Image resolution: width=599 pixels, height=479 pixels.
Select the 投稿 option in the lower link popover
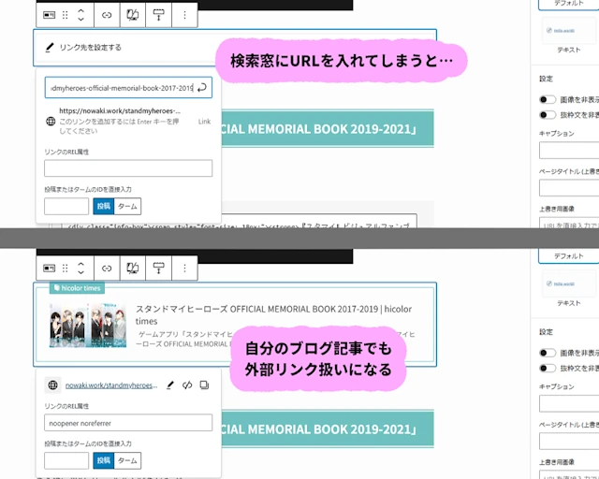(x=103, y=460)
